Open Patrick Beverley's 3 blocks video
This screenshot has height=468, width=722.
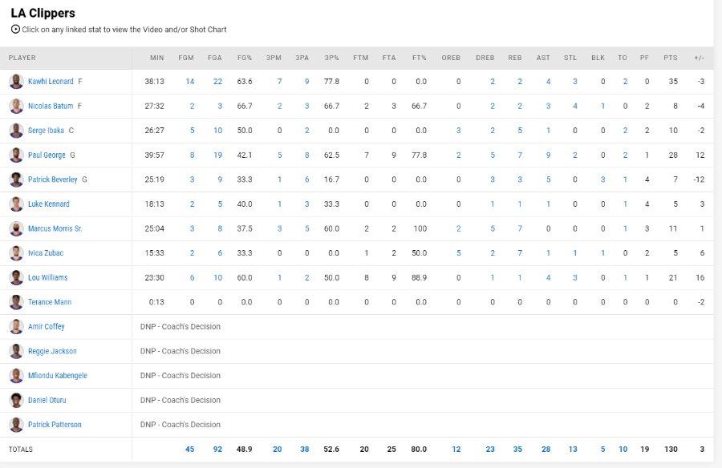click(x=602, y=180)
